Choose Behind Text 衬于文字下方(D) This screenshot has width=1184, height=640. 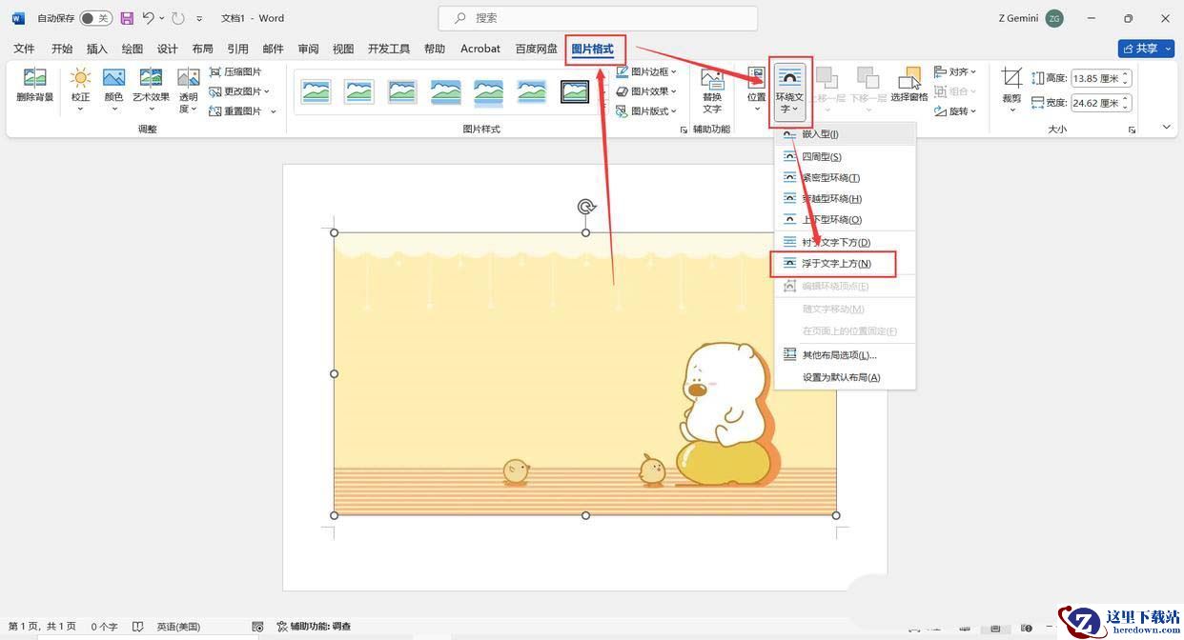click(845, 242)
